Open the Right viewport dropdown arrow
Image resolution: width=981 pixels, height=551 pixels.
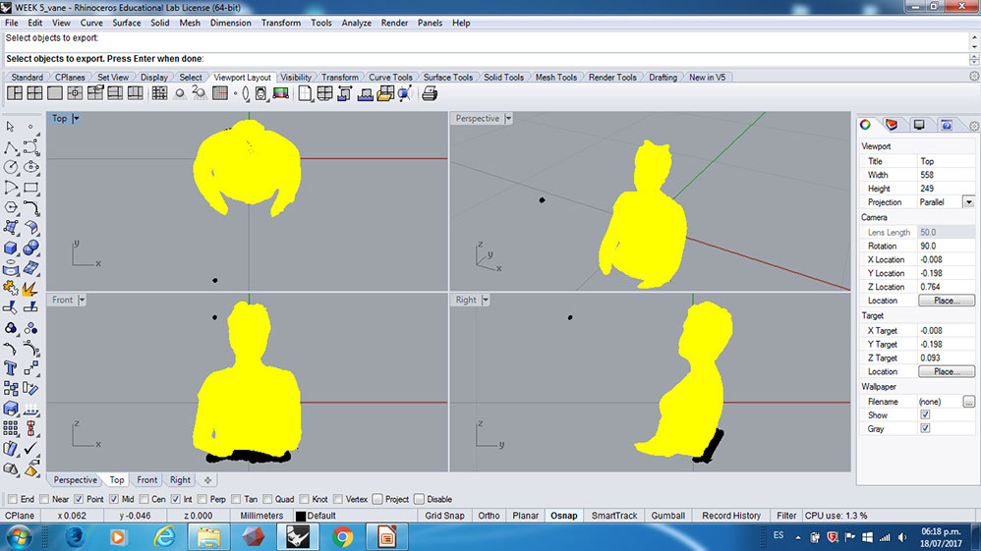486,300
